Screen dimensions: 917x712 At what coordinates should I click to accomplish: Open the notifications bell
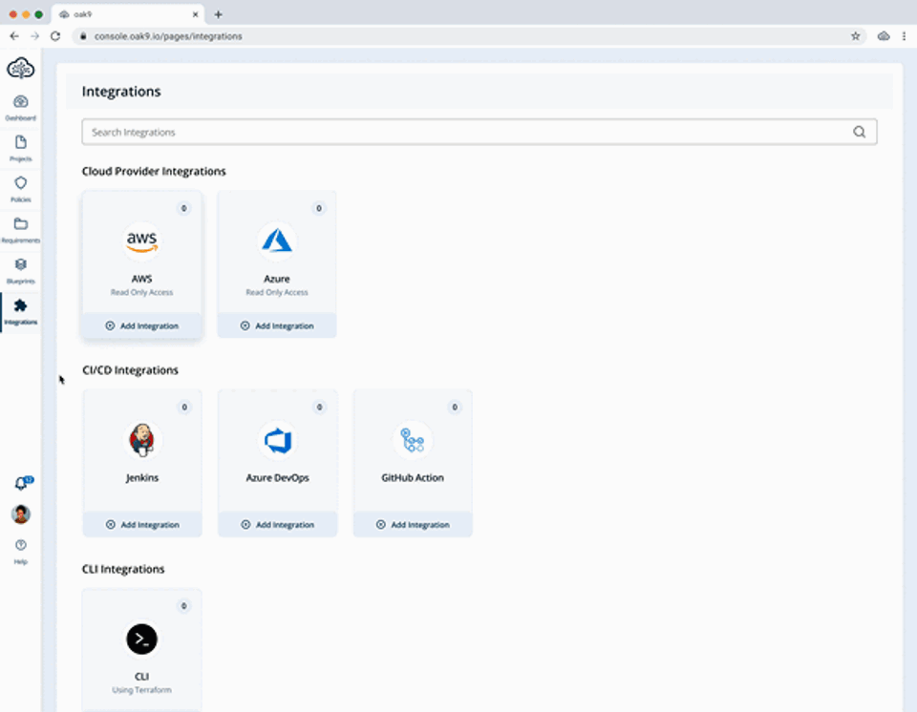pos(22,484)
